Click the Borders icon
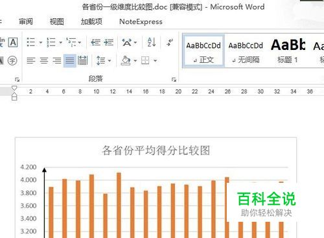Image resolution: width=324 pixels, height=238 pixels. (145, 60)
